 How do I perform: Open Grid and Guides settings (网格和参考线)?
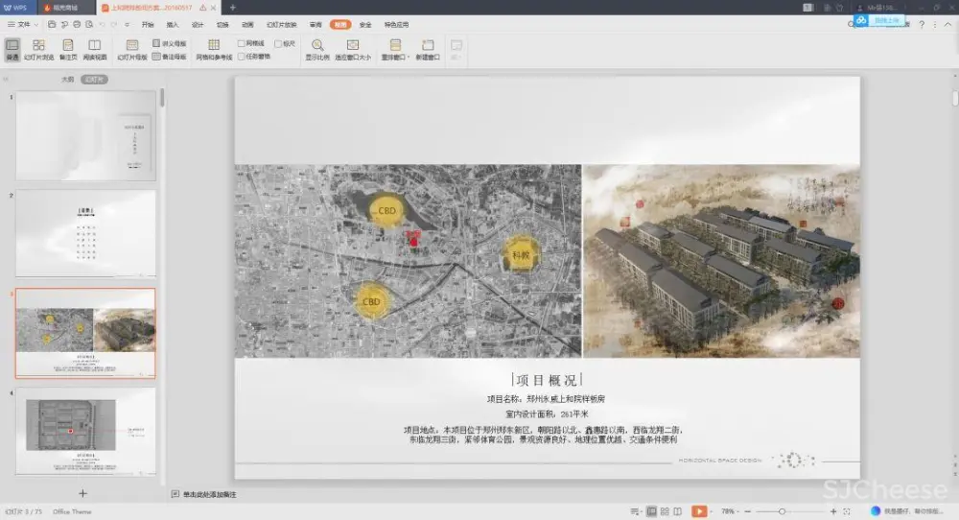coord(214,49)
